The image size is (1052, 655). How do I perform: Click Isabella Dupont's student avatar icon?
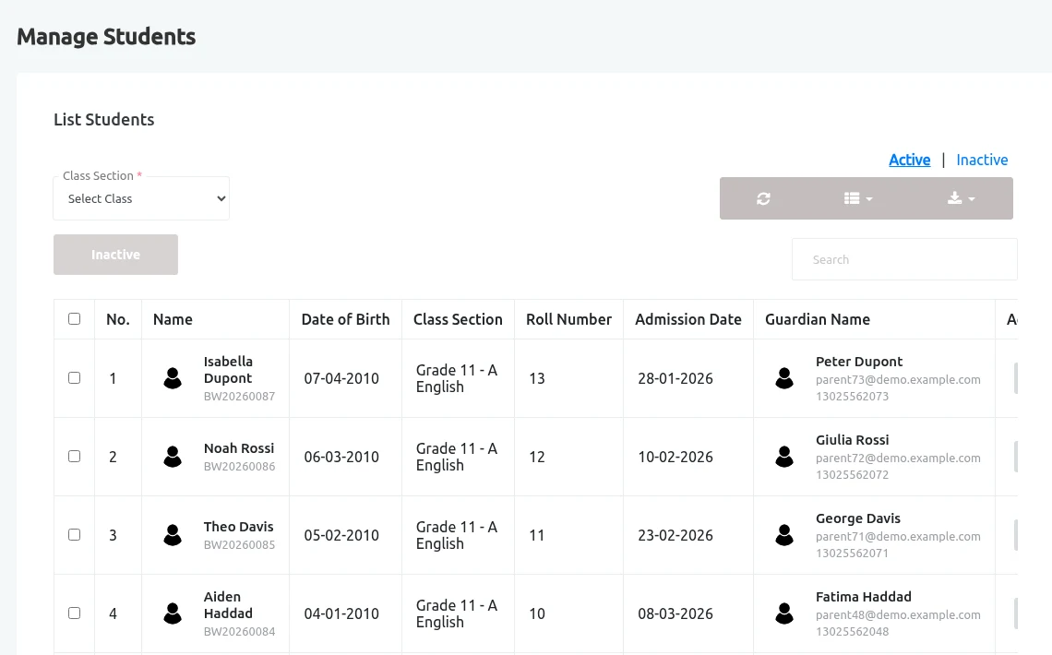(x=173, y=378)
